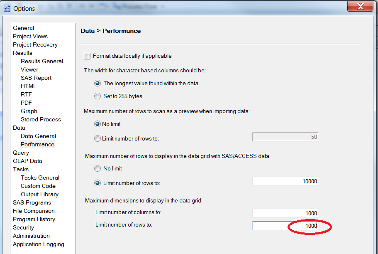The image size is (378, 254).
Task: Open the SAS Programs settings
Action: tap(32, 202)
